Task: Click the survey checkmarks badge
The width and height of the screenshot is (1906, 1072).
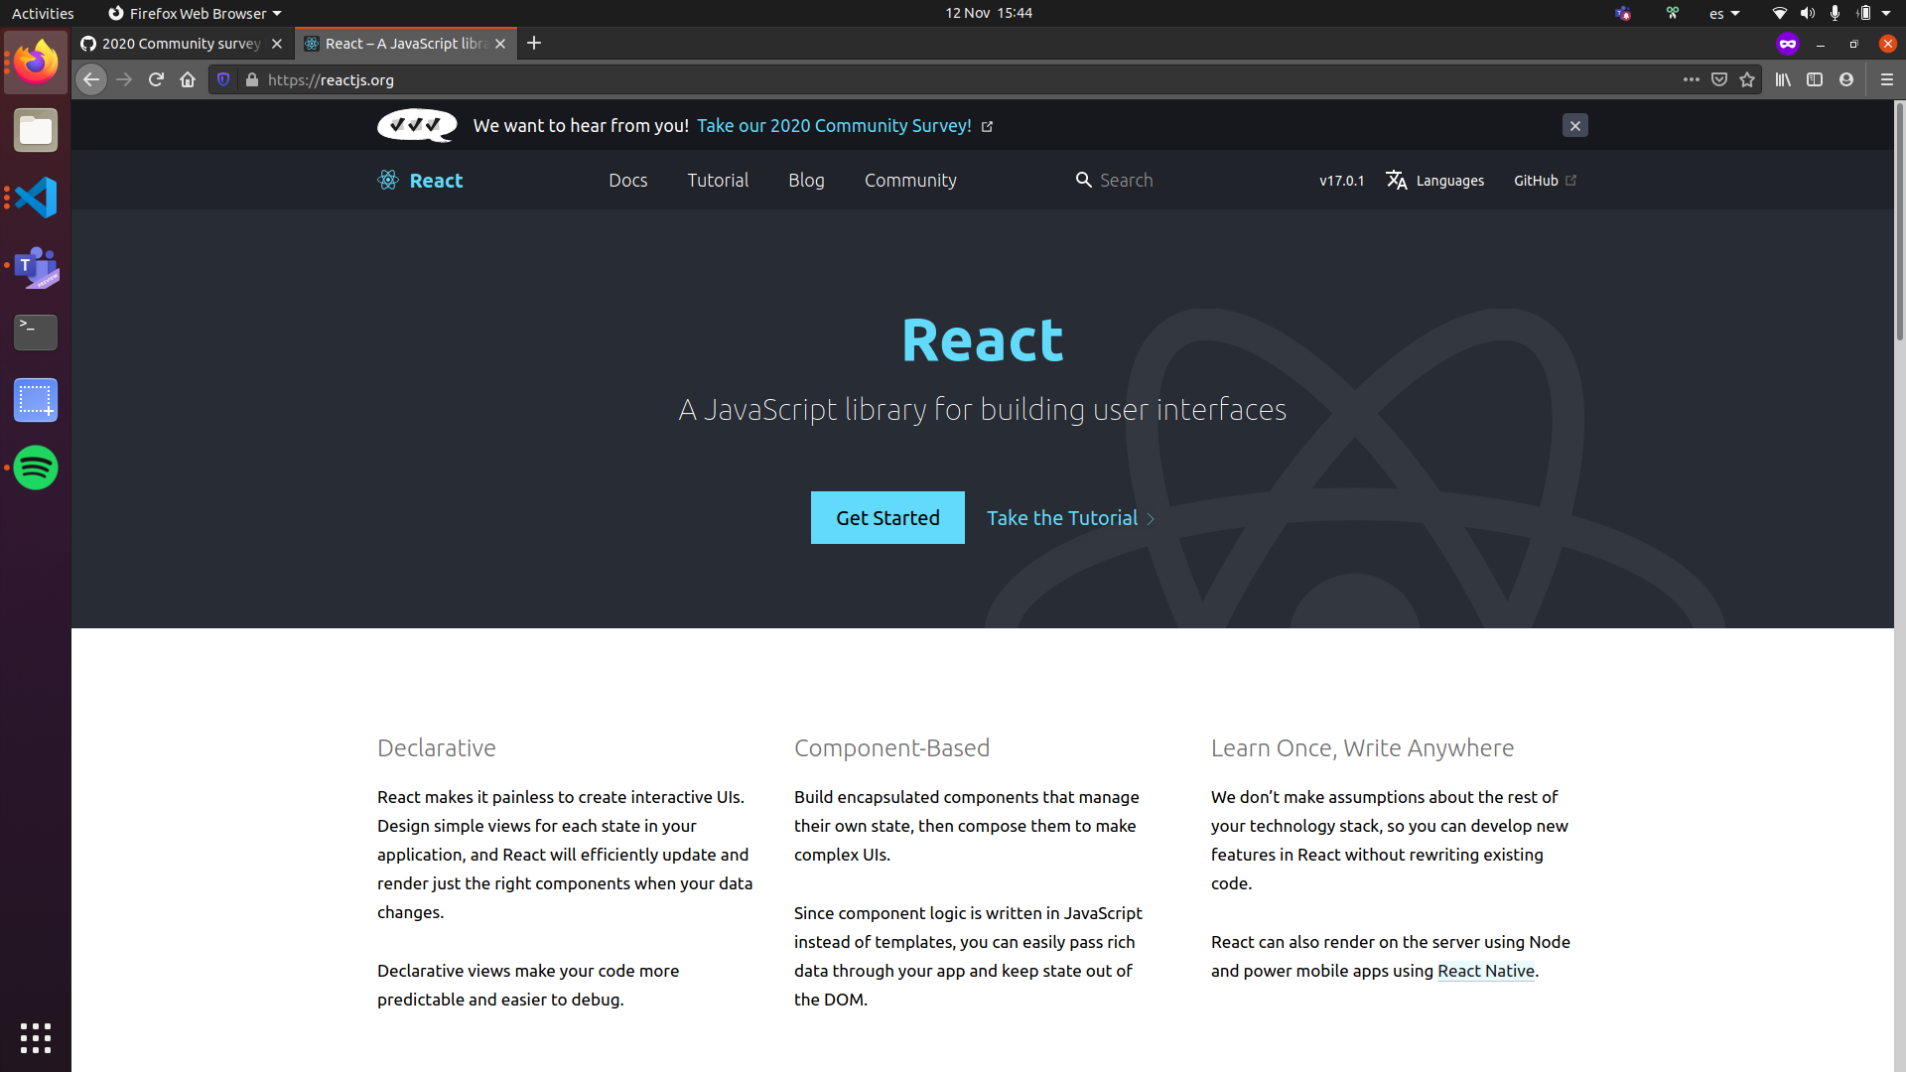Action: (417, 125)
